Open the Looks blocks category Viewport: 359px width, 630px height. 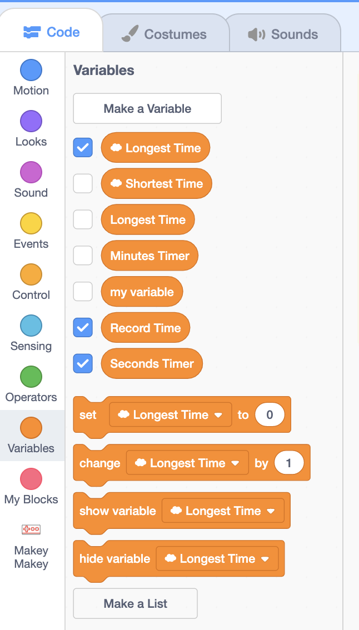point(31,129)
